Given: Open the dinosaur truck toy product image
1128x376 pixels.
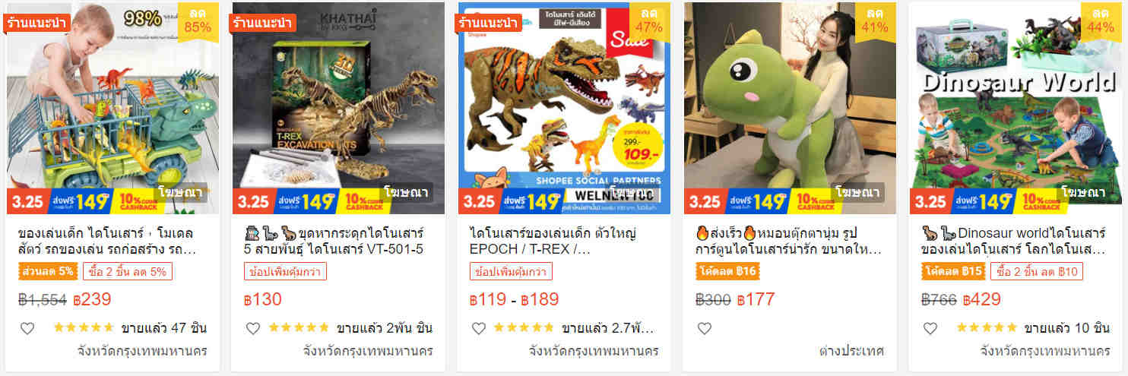Looking at the screenshot, I should tap(112, 108).
